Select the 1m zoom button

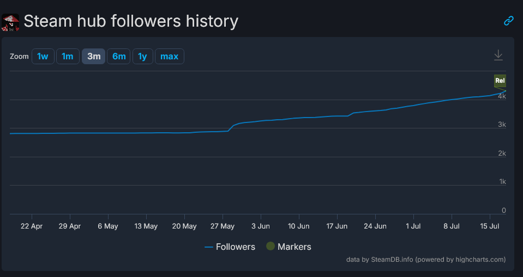[67, 56]
